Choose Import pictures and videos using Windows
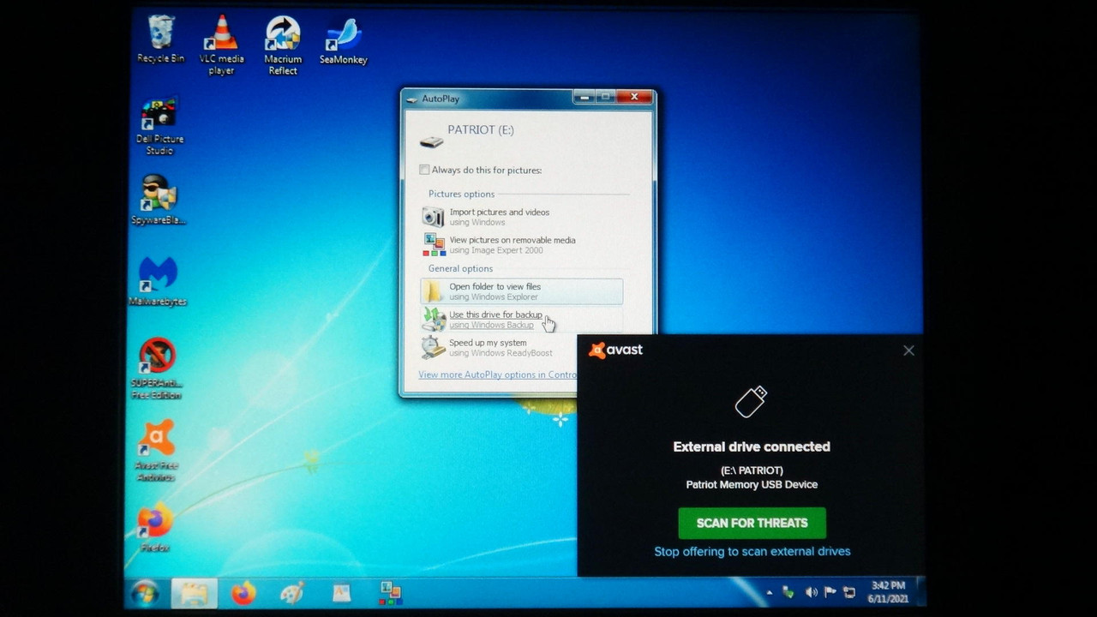The width and height of the screenshot is (1097, 617). click(x=522, y=217)
